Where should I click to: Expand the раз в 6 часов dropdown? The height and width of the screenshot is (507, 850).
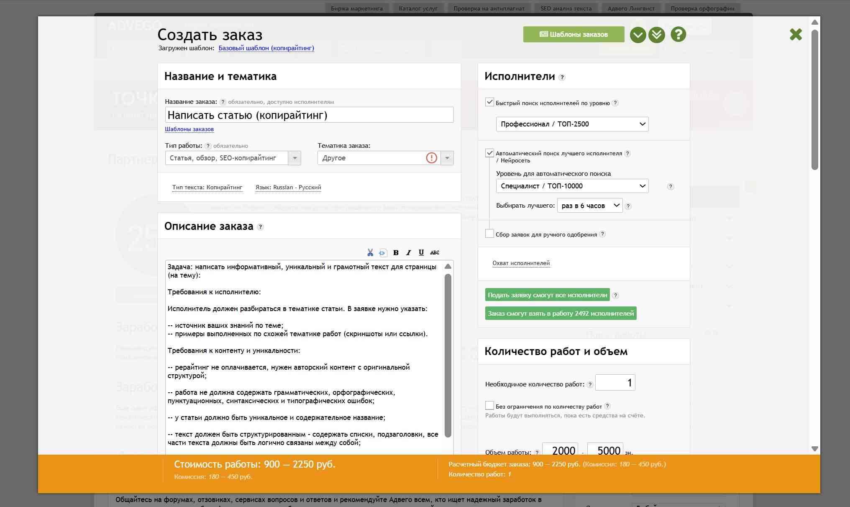point(589,206)
